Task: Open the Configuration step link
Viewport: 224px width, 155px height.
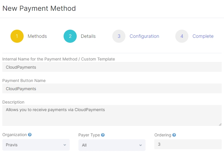Action: coord(144,36)
